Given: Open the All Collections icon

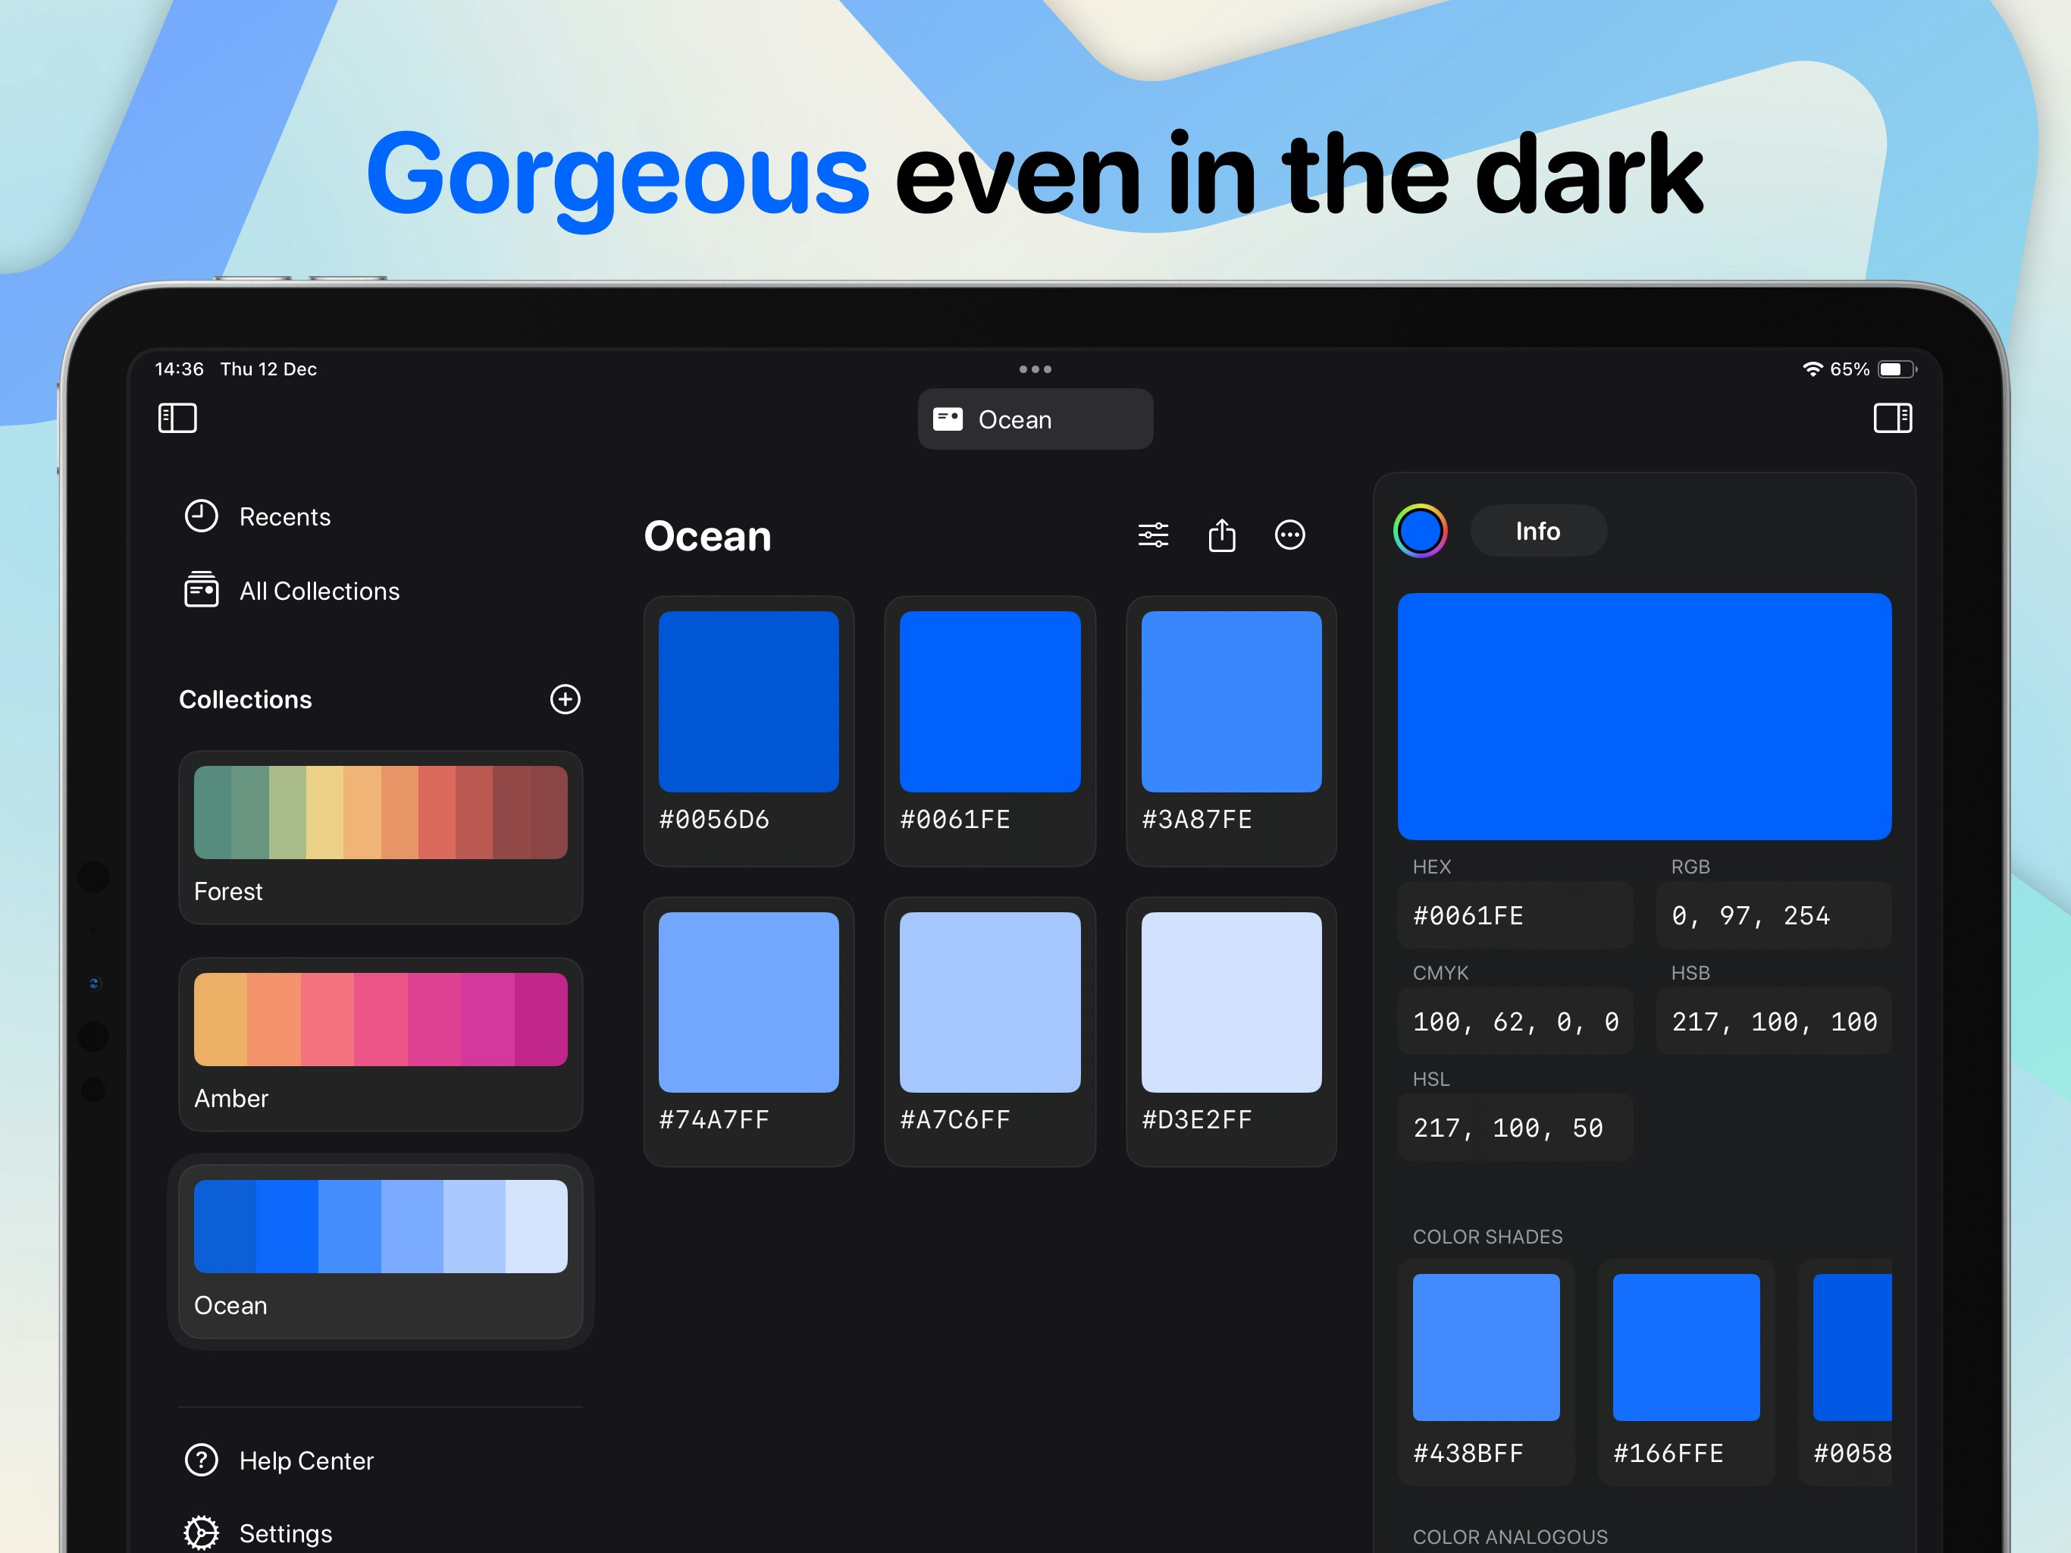Looking at the screenshot, I should tap(202, 590).
